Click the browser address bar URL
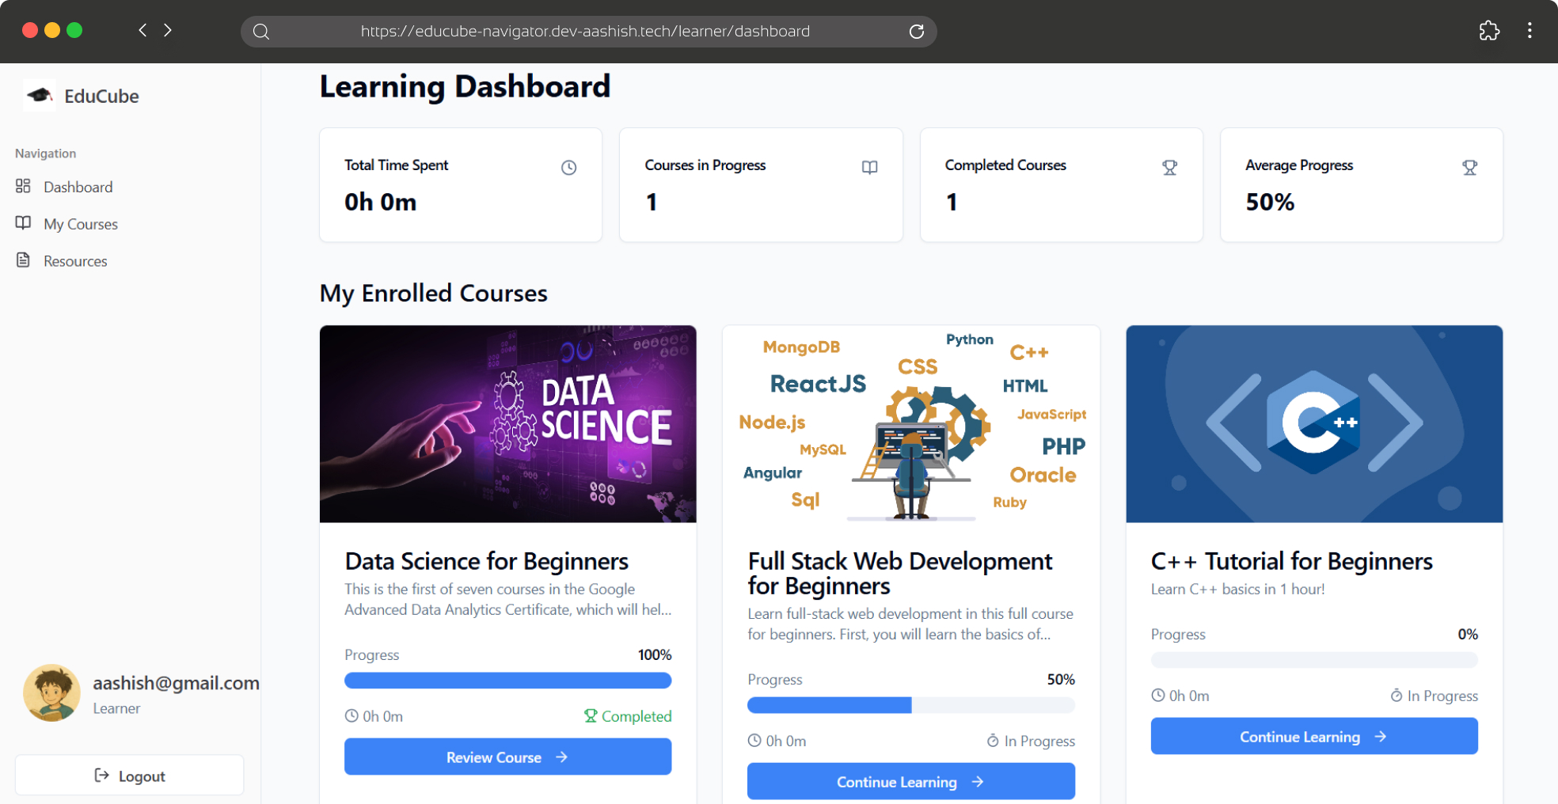This screenshot has height=804, width=1558. (585, 31)
